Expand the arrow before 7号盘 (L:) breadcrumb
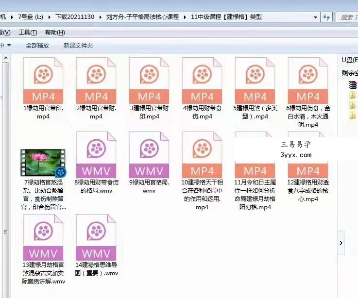358x298 pixels. point(12,17)
